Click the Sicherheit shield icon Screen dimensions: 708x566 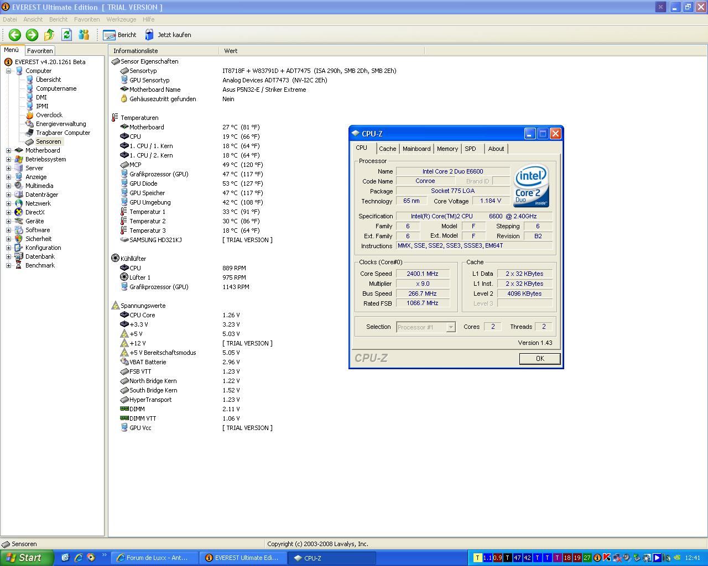(x=19, y=239)
